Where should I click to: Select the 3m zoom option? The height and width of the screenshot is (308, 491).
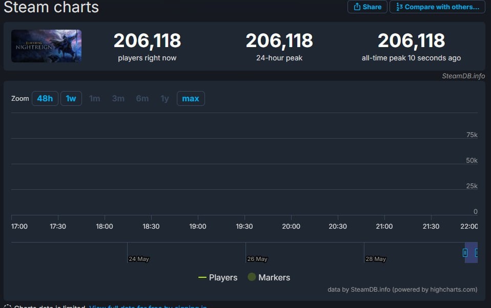click(118, 99)
